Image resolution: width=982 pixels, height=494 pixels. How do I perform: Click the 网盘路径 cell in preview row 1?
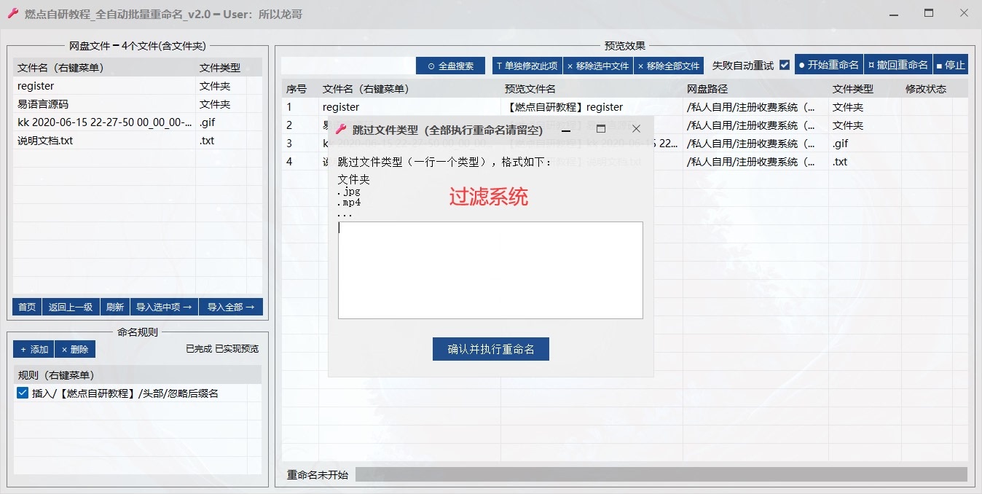point(752,107)
